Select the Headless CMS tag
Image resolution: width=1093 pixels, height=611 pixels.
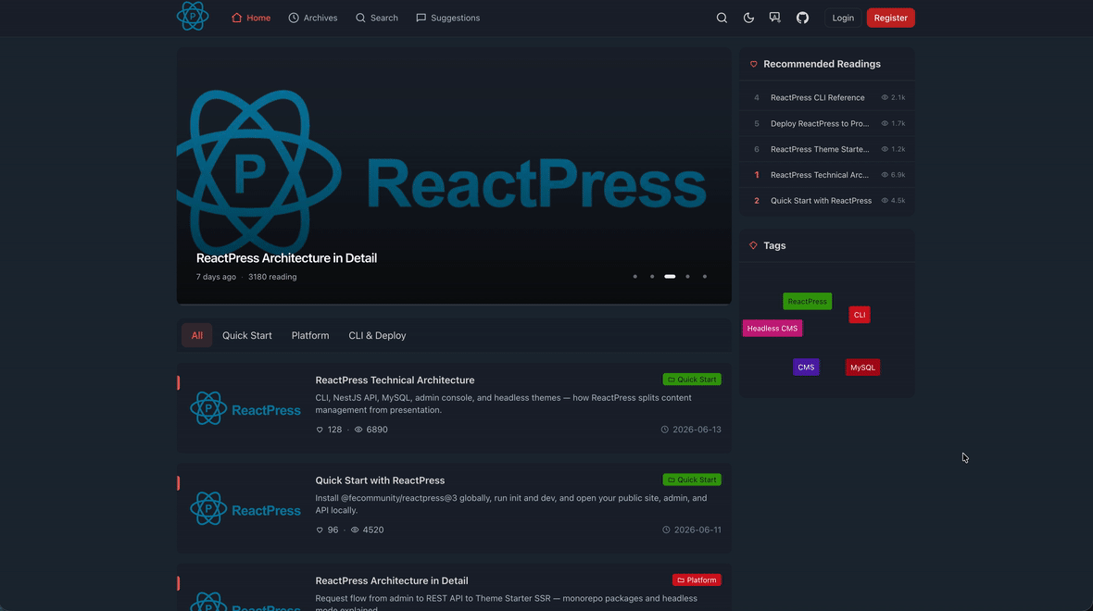pyautogui.click(x=773, y=328)
